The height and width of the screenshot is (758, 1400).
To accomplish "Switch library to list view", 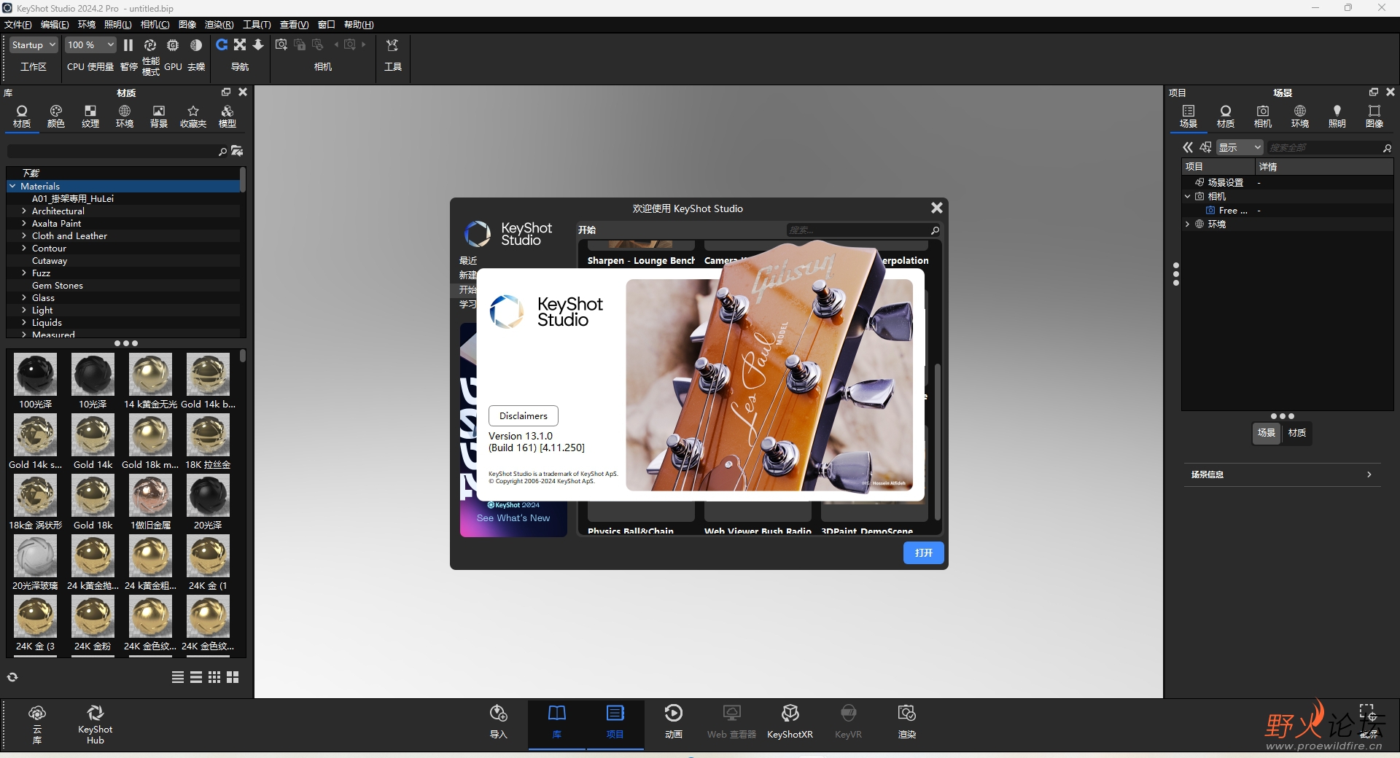I will 178,677.
